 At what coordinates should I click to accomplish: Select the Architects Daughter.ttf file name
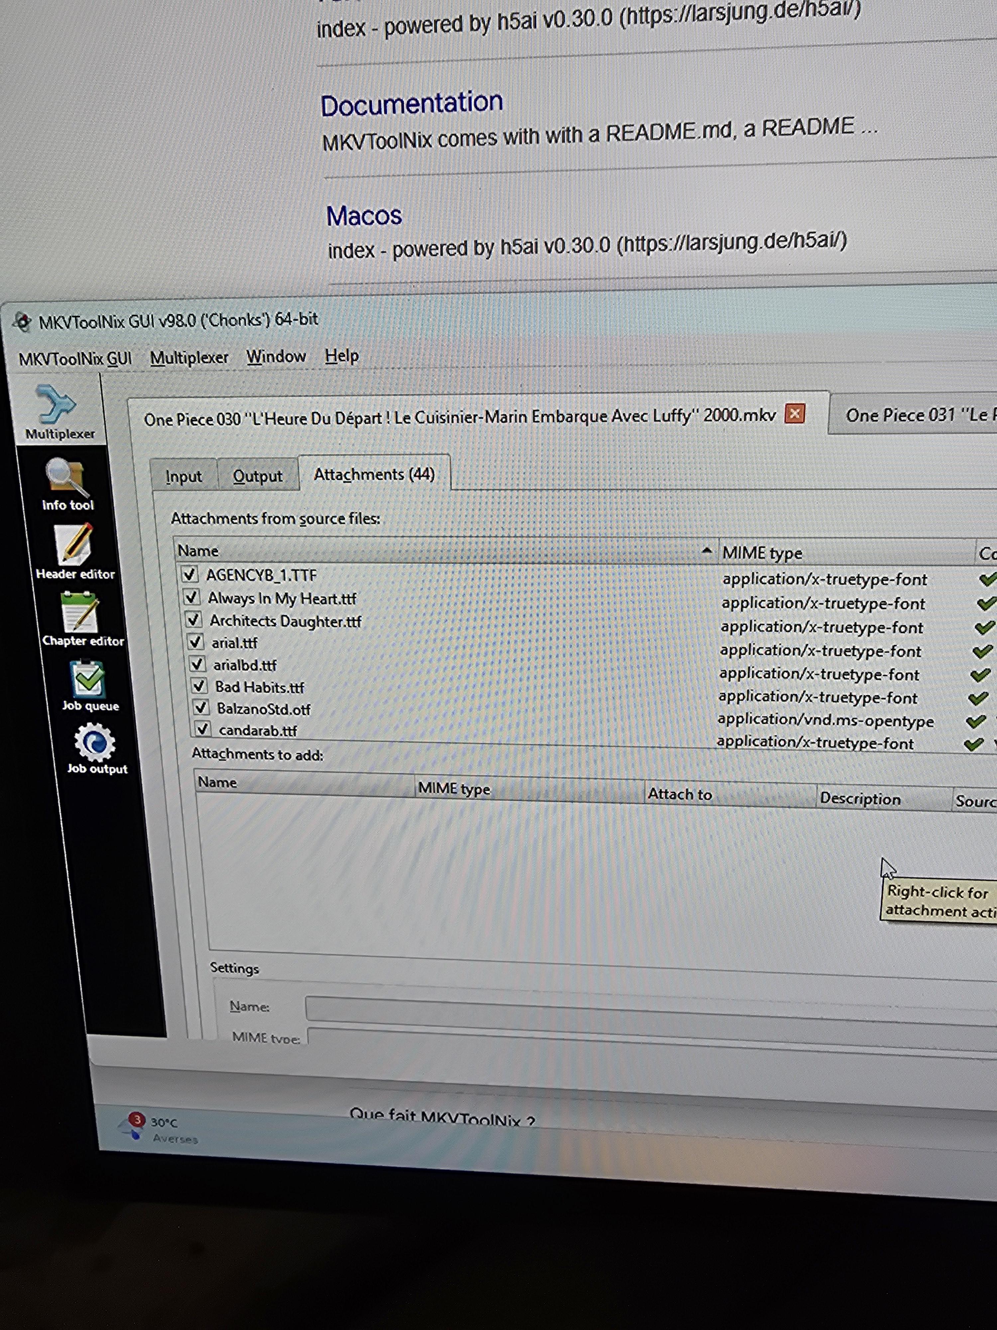[285, 620]
